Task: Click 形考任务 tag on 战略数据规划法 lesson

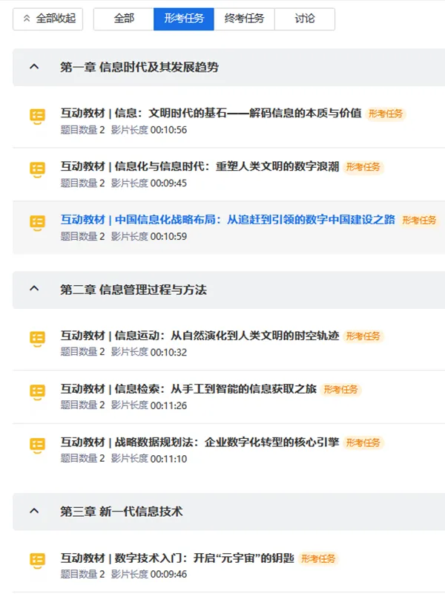Action: click(x=363, y=443)
